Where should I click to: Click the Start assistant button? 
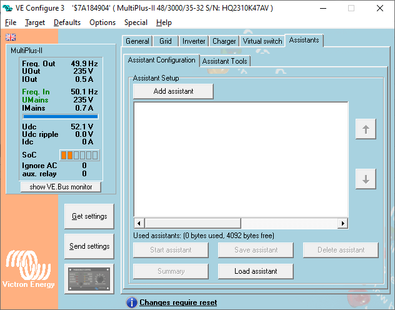click(x=171, y=250)
